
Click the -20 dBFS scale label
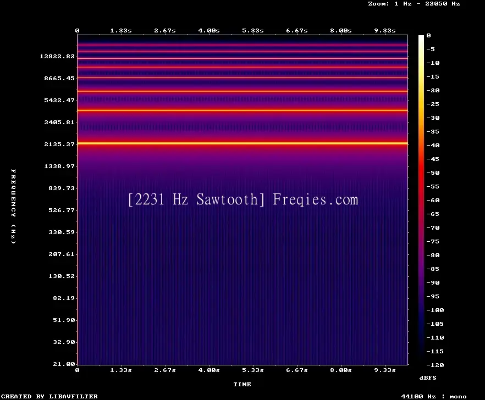[x=433, y=90]
